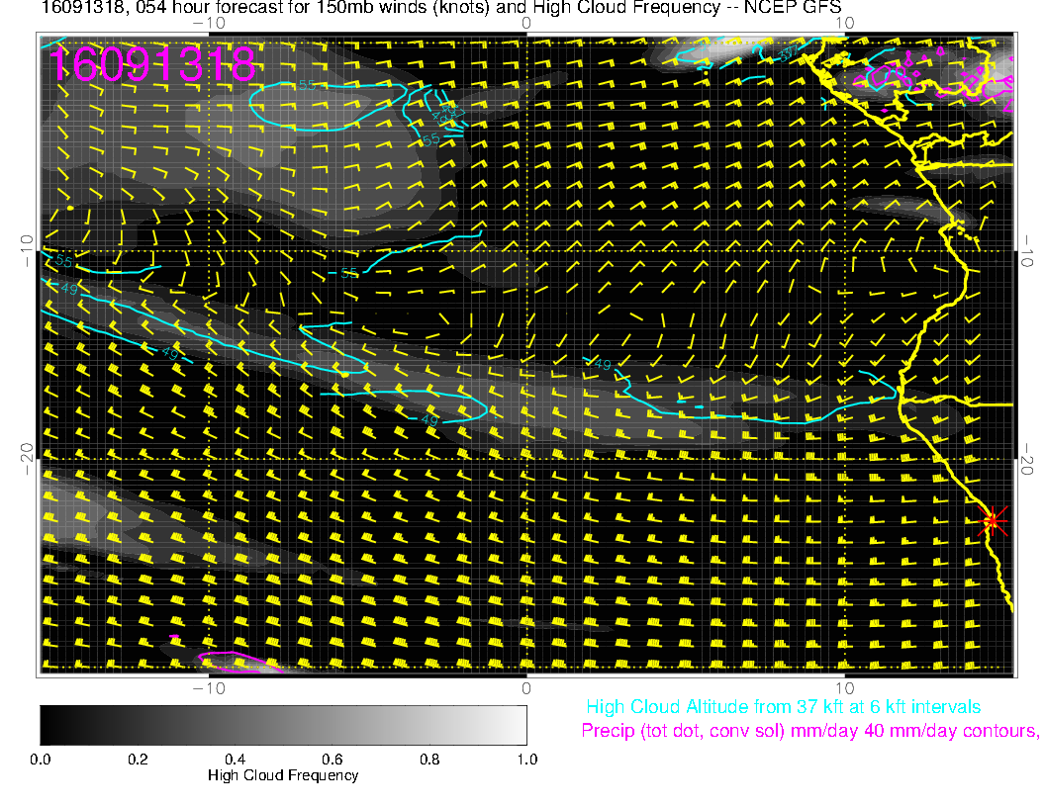Click the top axis longitude label -10
1045x807 pixels.
(209, 24)
